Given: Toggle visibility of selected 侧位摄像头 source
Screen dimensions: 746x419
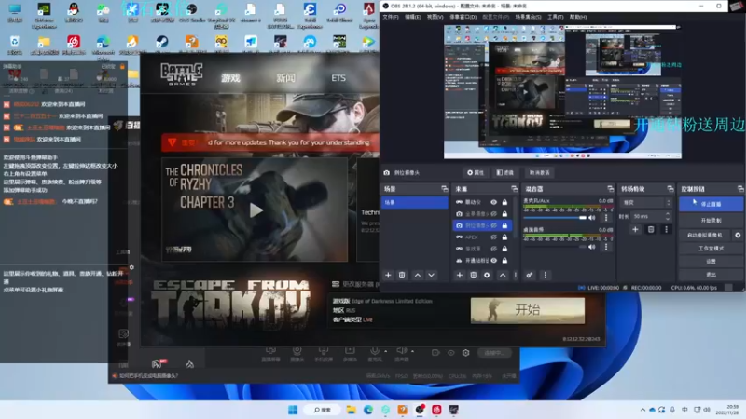Looking at the screenshot, I should [494, 225].
